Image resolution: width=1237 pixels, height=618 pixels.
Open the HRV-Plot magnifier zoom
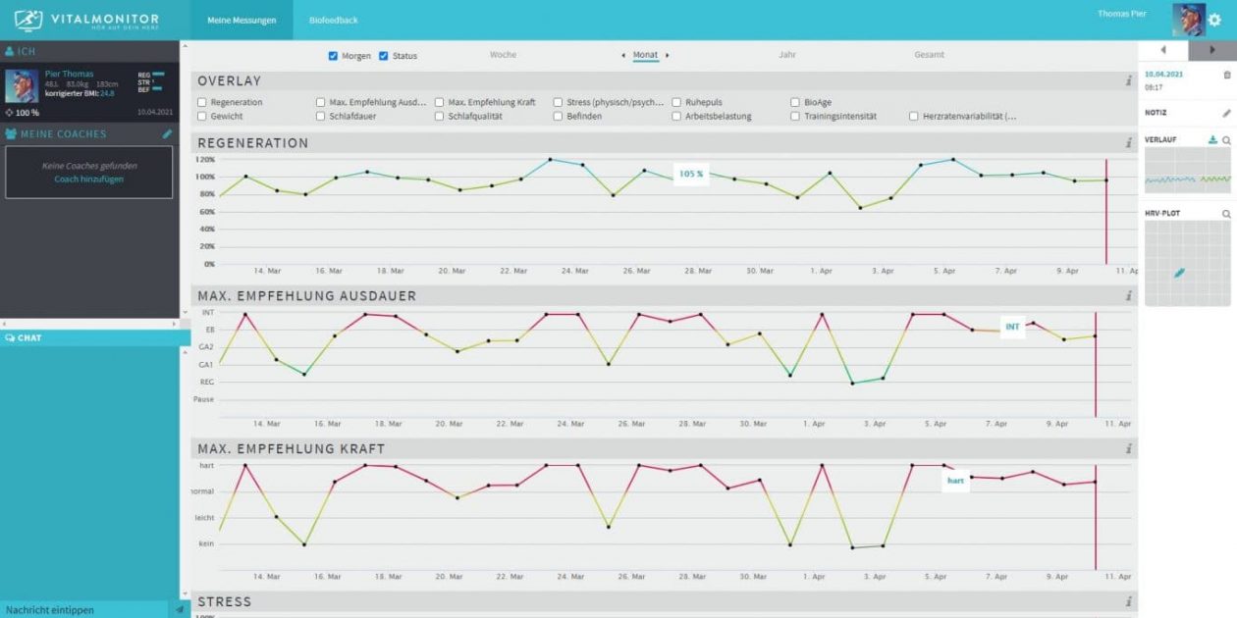[x=1226, y=212]
